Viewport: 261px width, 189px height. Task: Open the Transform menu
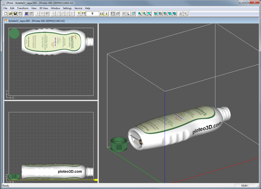(23, 8)
